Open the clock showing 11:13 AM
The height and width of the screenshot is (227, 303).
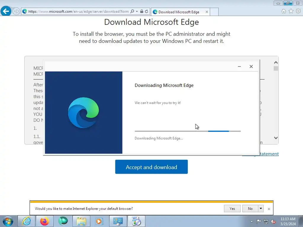click(288, 221)
